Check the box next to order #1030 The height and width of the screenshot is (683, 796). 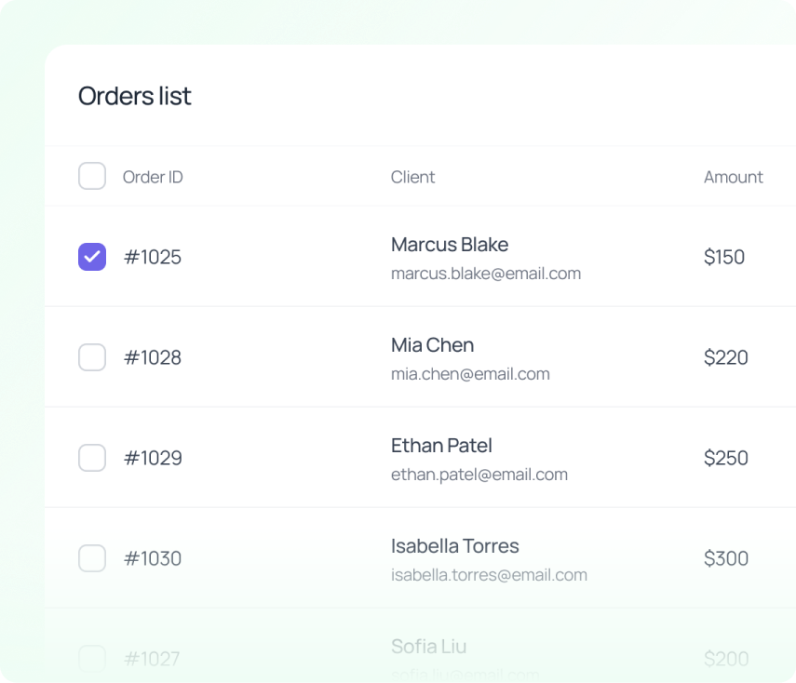tap(92, 558)
